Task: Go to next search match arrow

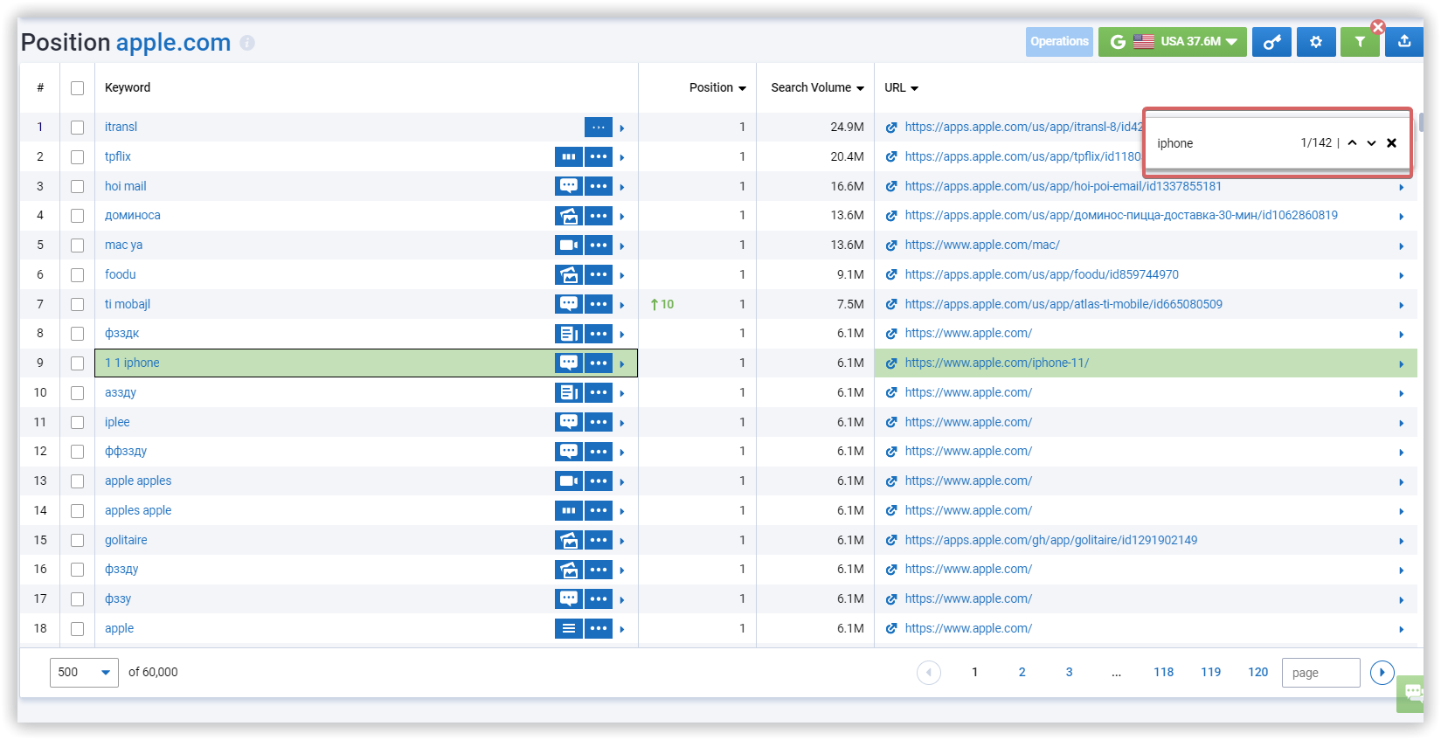Action: tap(1371, 143)
